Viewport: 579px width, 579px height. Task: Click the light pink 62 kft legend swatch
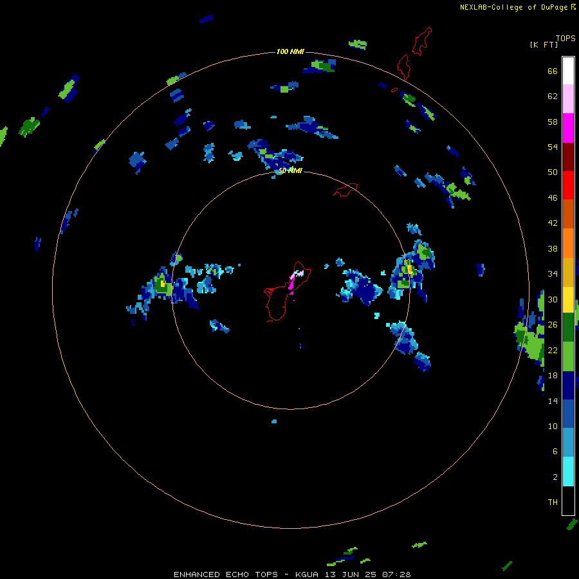(568, 99)
